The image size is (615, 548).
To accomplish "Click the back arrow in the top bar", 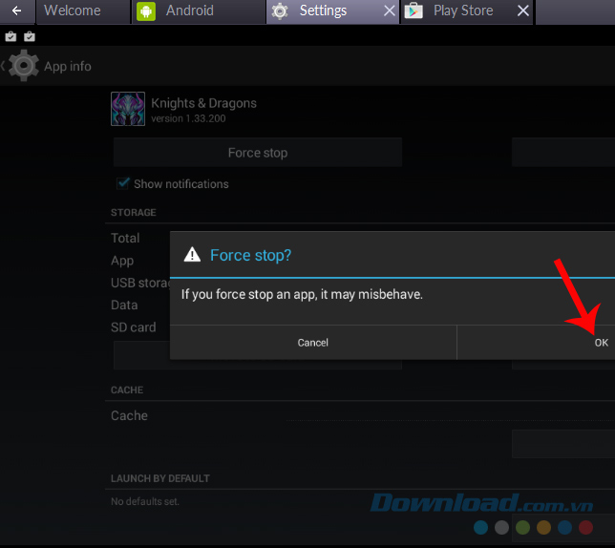I will point(16,11).
